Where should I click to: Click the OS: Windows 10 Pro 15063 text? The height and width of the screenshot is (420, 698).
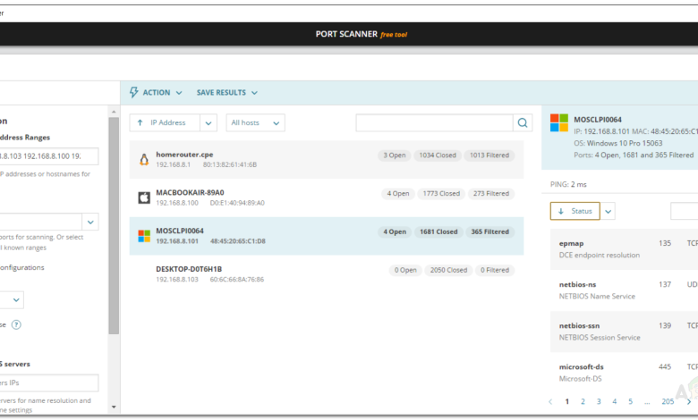tap(617, 143)
